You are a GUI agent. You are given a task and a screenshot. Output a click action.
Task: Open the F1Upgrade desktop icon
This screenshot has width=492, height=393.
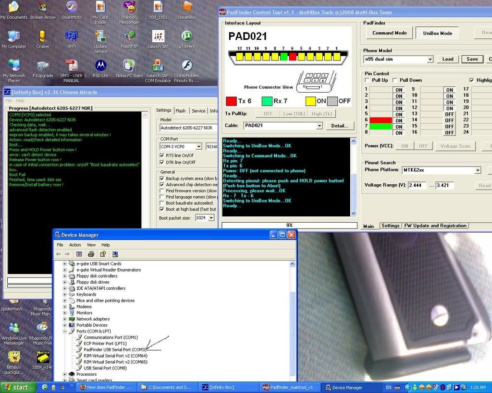[43, 69]
